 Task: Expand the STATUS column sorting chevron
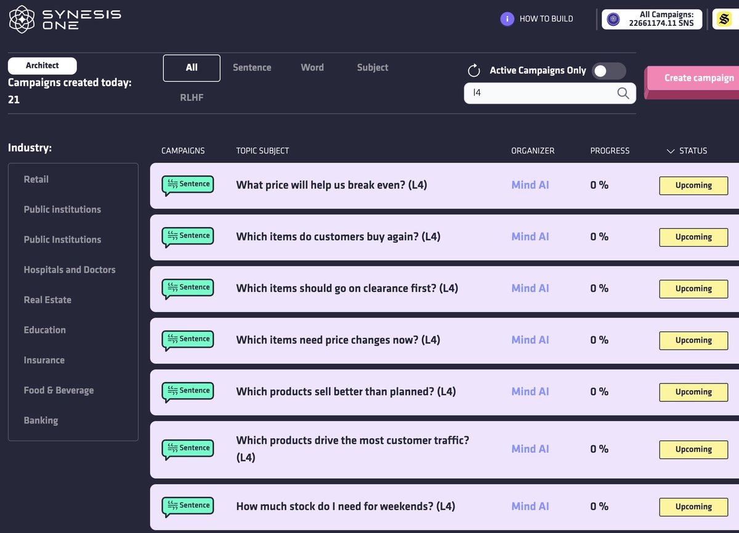tap(672, 150)
